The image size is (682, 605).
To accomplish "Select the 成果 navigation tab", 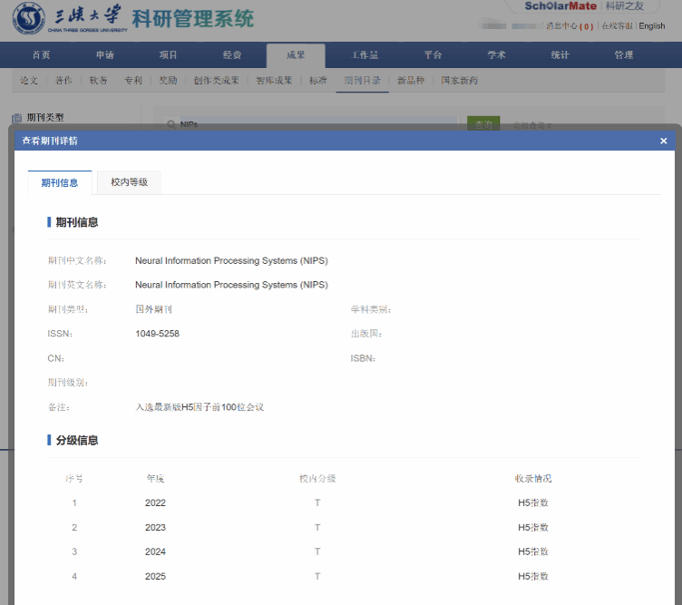I will [x=296, y=55].
